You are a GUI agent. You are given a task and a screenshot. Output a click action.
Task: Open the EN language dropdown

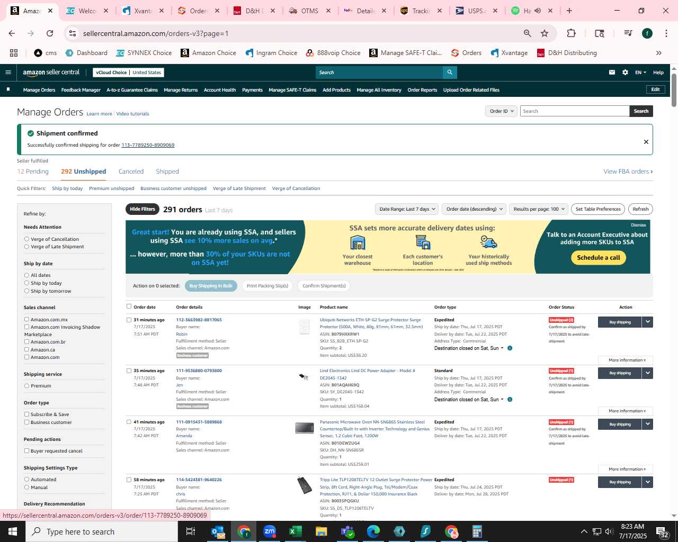(x=640, y=73)
